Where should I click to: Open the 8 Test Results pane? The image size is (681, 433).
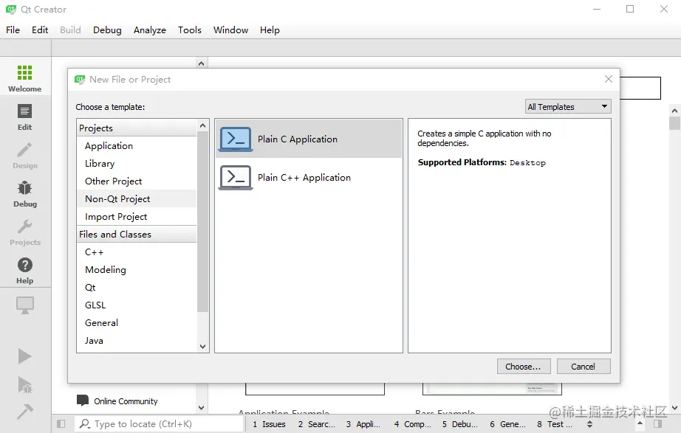[554, 424]
